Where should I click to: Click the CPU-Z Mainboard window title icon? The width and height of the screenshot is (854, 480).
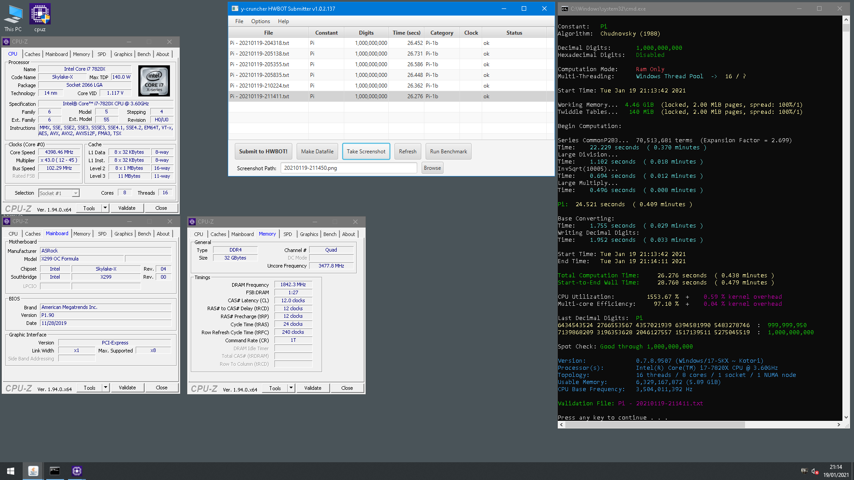(x=7, y=221)
